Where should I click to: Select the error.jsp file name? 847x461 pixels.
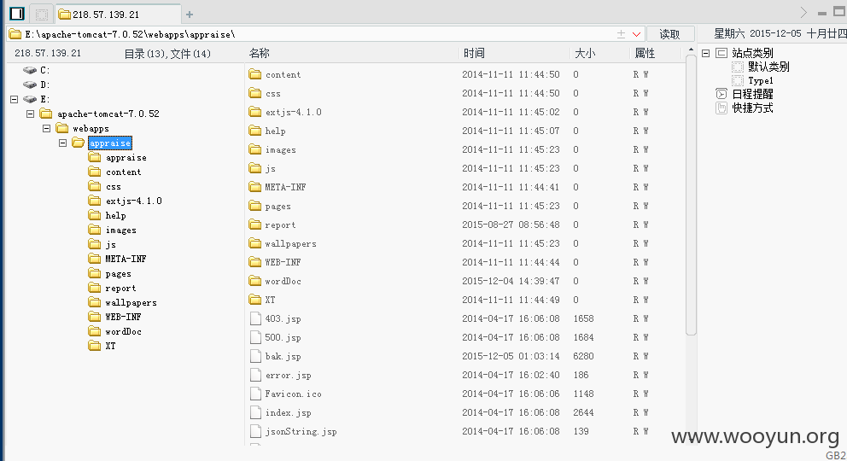coord(288,375)
